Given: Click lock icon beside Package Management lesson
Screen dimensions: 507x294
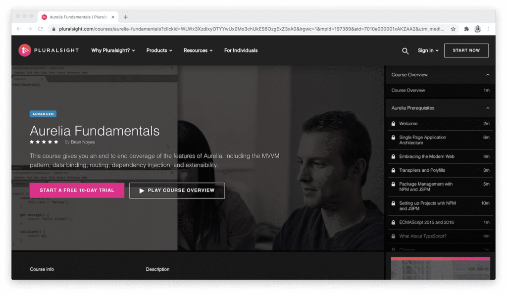Looking at the screenshot, I should [x=393, y=184].
